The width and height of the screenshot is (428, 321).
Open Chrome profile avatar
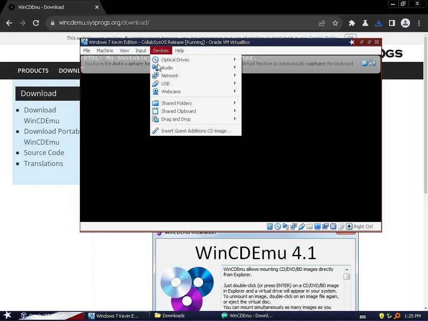pos(405,23)
